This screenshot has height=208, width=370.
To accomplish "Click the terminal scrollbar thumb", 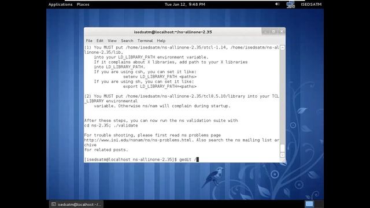I will 282,148.
